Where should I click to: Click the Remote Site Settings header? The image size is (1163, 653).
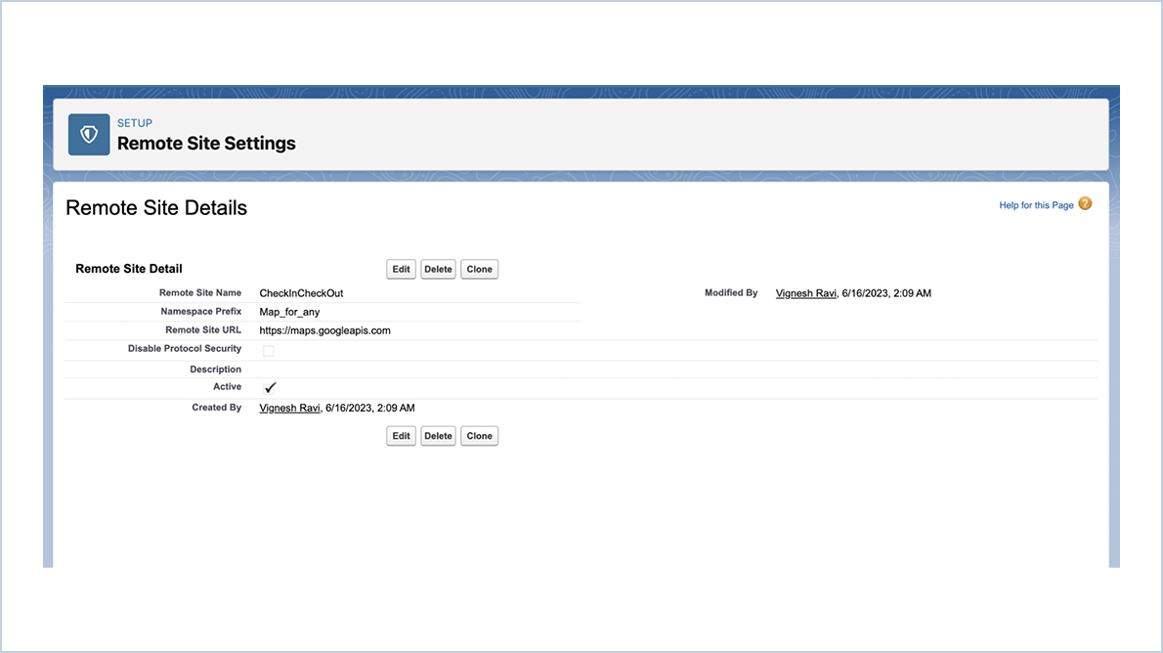pos(206,143)
